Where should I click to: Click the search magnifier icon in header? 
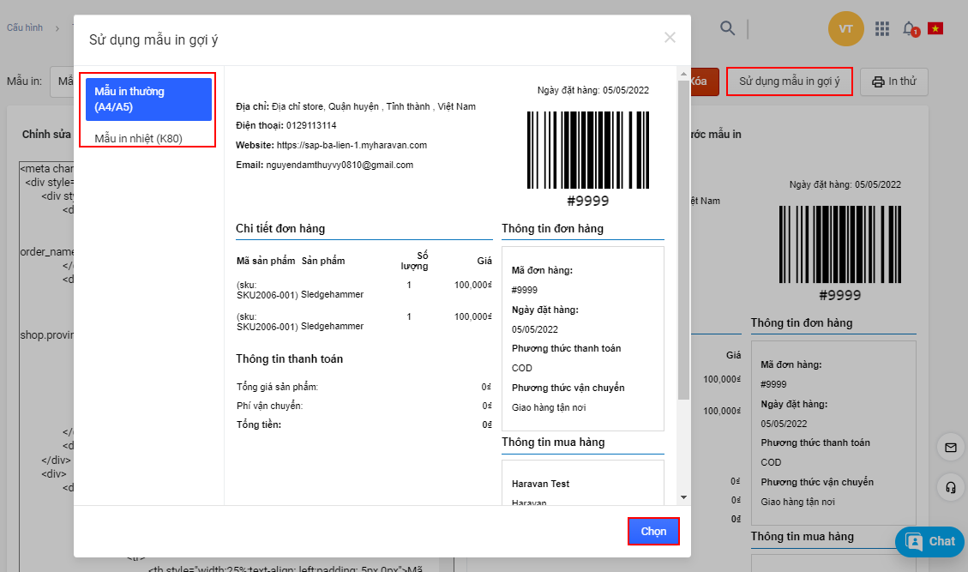(727, 28)
